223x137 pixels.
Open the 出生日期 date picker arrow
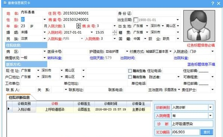click(x=178, y=20)
